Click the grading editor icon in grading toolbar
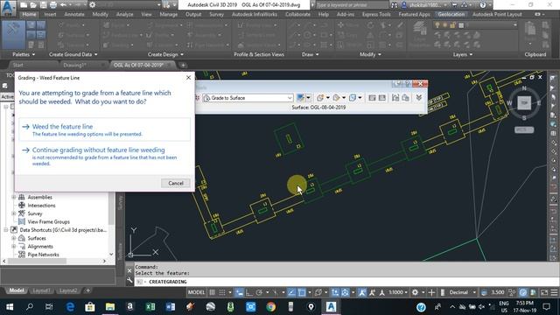The height and width of the screenshot is (315, 560). click(372, 97)
